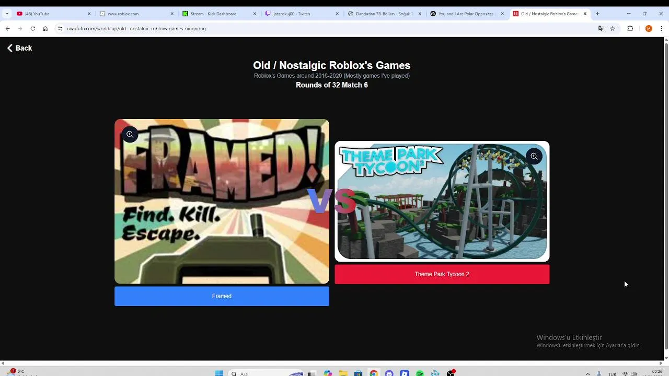Screen dimensions: 669x376
Task: Click the Back chevron arrow icon
Action: tap(9, 48)
